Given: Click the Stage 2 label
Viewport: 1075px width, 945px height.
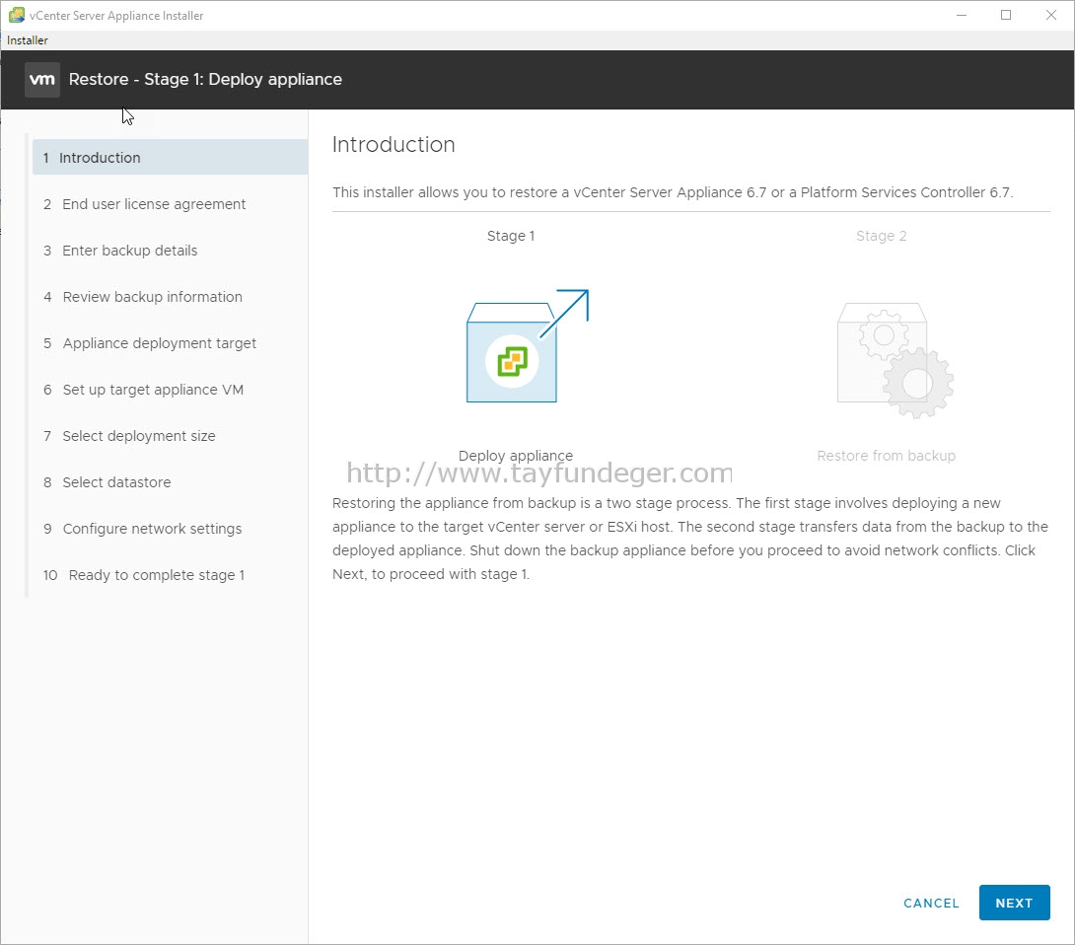Looking at the screenshot, I should click(881, 236).
